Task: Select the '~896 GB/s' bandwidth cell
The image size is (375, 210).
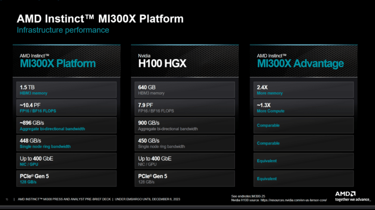Action: tap(66, 126)
